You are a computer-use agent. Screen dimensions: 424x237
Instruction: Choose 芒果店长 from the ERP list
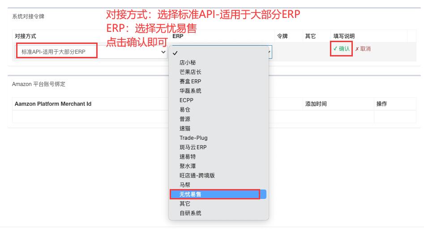(x=218, y=72)
